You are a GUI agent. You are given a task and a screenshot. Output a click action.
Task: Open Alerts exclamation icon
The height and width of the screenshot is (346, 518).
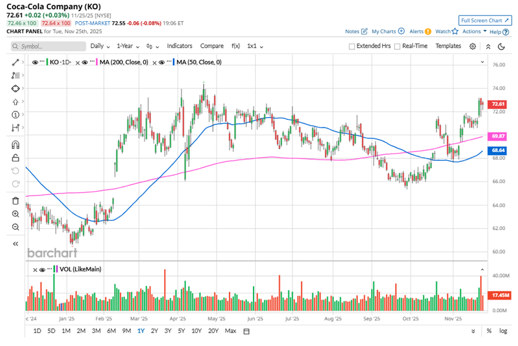pos(428,32)
